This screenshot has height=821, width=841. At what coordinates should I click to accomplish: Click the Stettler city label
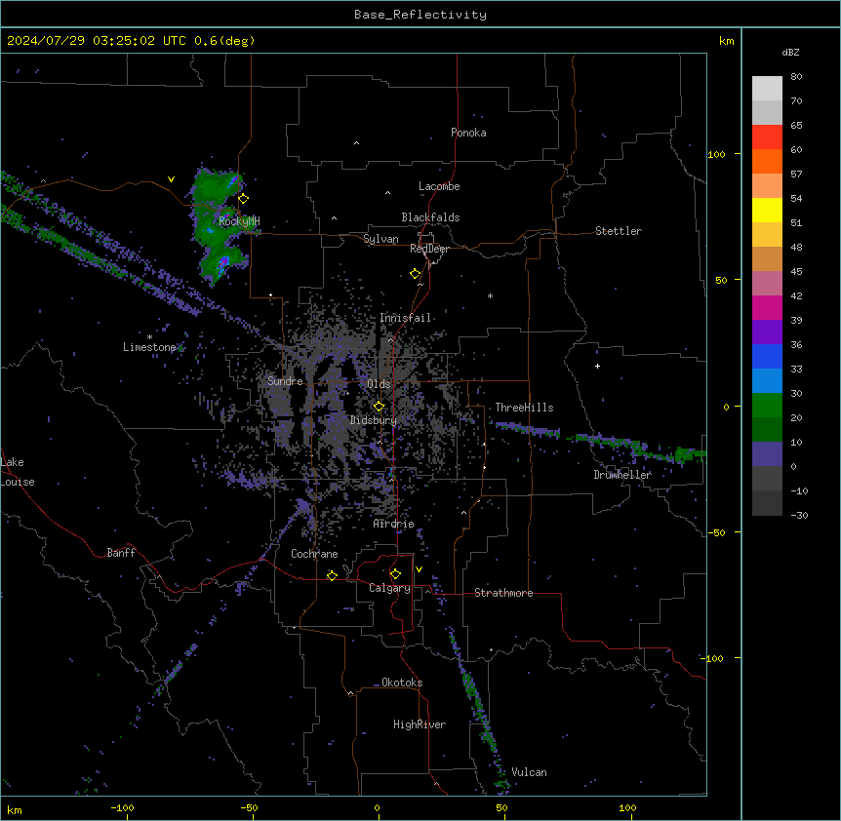pyautogui.click(x=619, y=231)
